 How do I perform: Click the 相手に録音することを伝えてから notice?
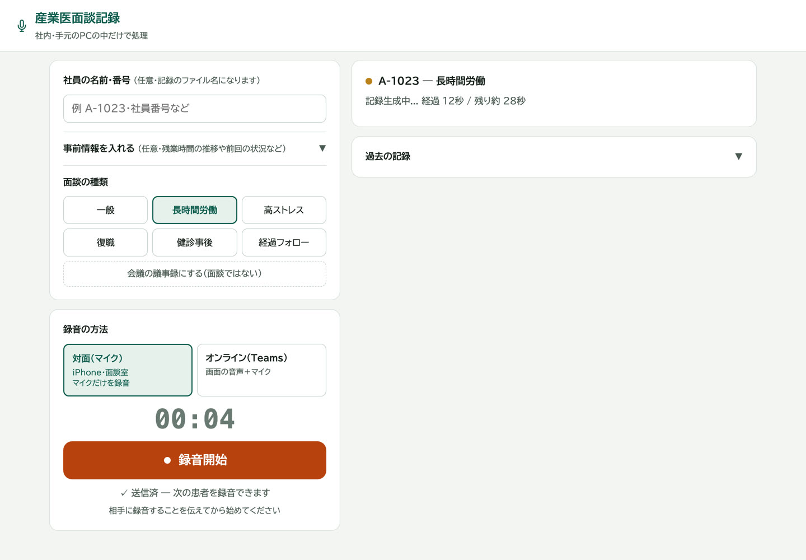click(x=195, y=511)
